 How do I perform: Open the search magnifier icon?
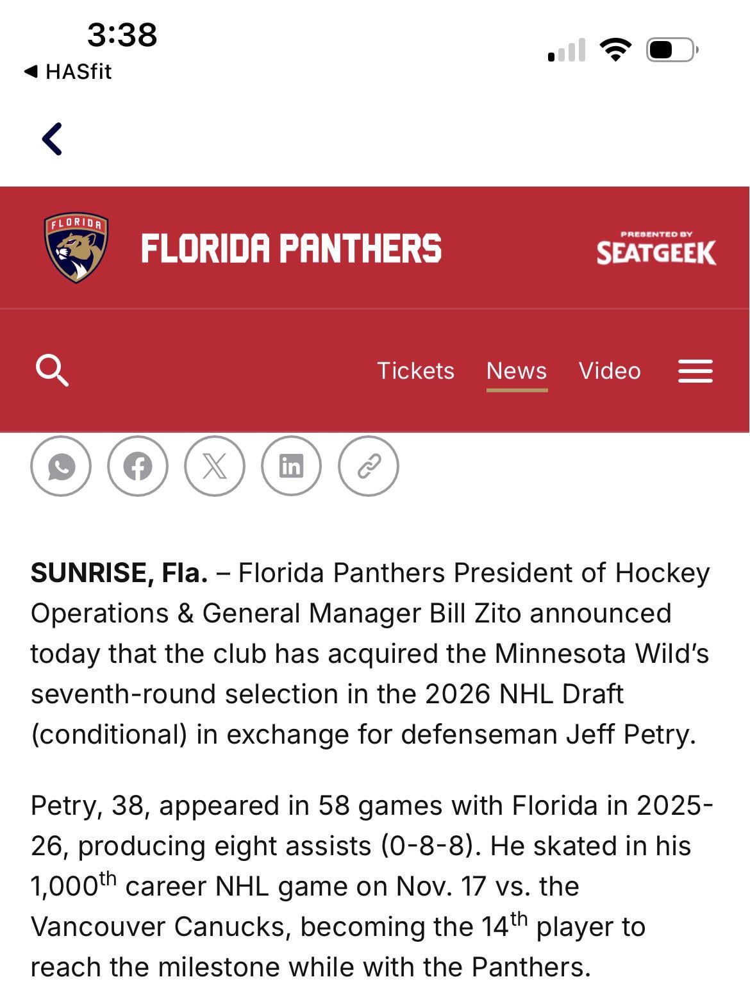coord(52,371)
